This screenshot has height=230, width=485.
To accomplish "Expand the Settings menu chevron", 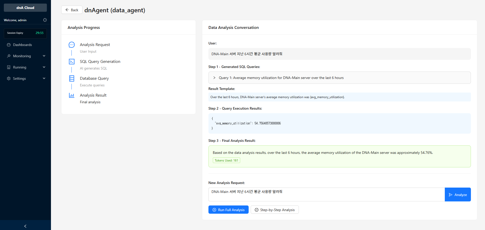I will [x=44, y=78].
